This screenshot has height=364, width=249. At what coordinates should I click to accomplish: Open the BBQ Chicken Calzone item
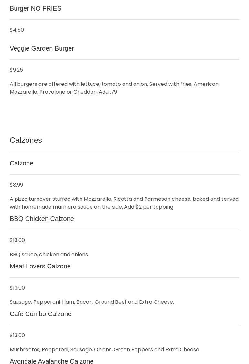tap(42, 219)
